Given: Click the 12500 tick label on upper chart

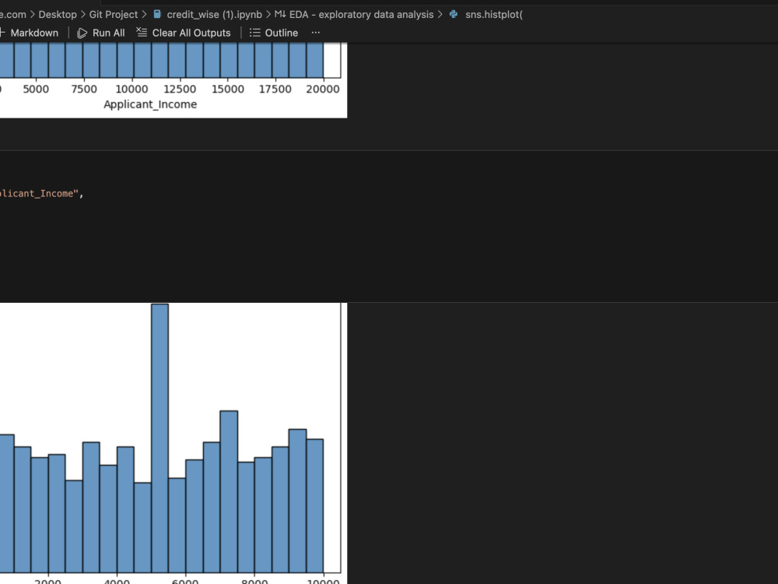Looking at the screenshot, I should click(x=180, y=89).
